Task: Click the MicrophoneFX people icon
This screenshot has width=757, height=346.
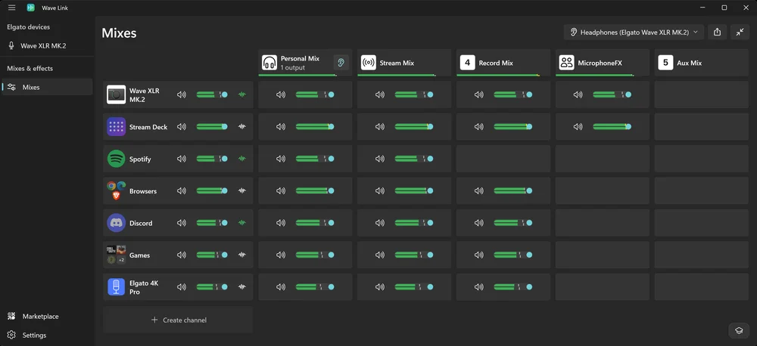Action: tap(566, 63)
